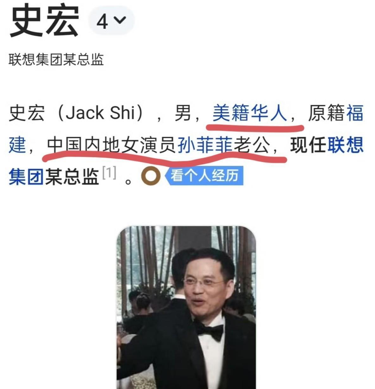
Task: Tap the 男 gender text
Action: tap(183, 113)
